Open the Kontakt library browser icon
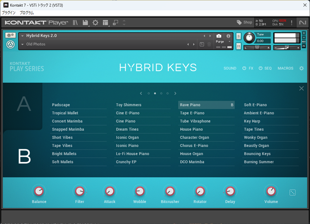 (x=75, y=22)
